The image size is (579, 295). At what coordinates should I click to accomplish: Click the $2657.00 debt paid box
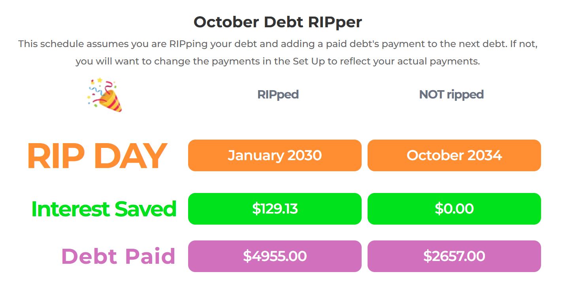[x=454, y=256]
